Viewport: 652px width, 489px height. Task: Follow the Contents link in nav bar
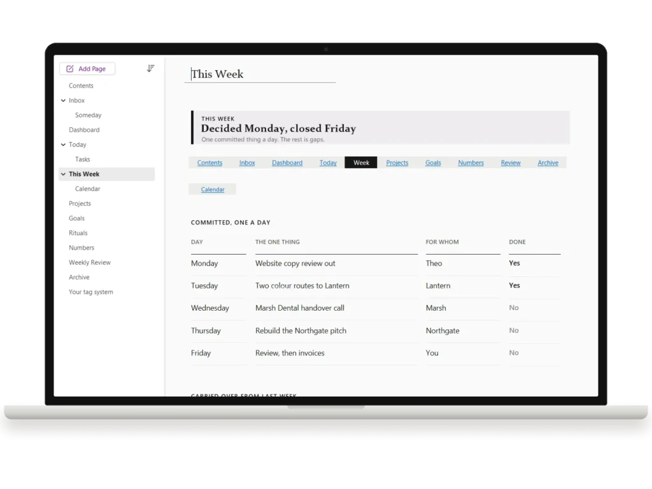click(x=209, y=162)
